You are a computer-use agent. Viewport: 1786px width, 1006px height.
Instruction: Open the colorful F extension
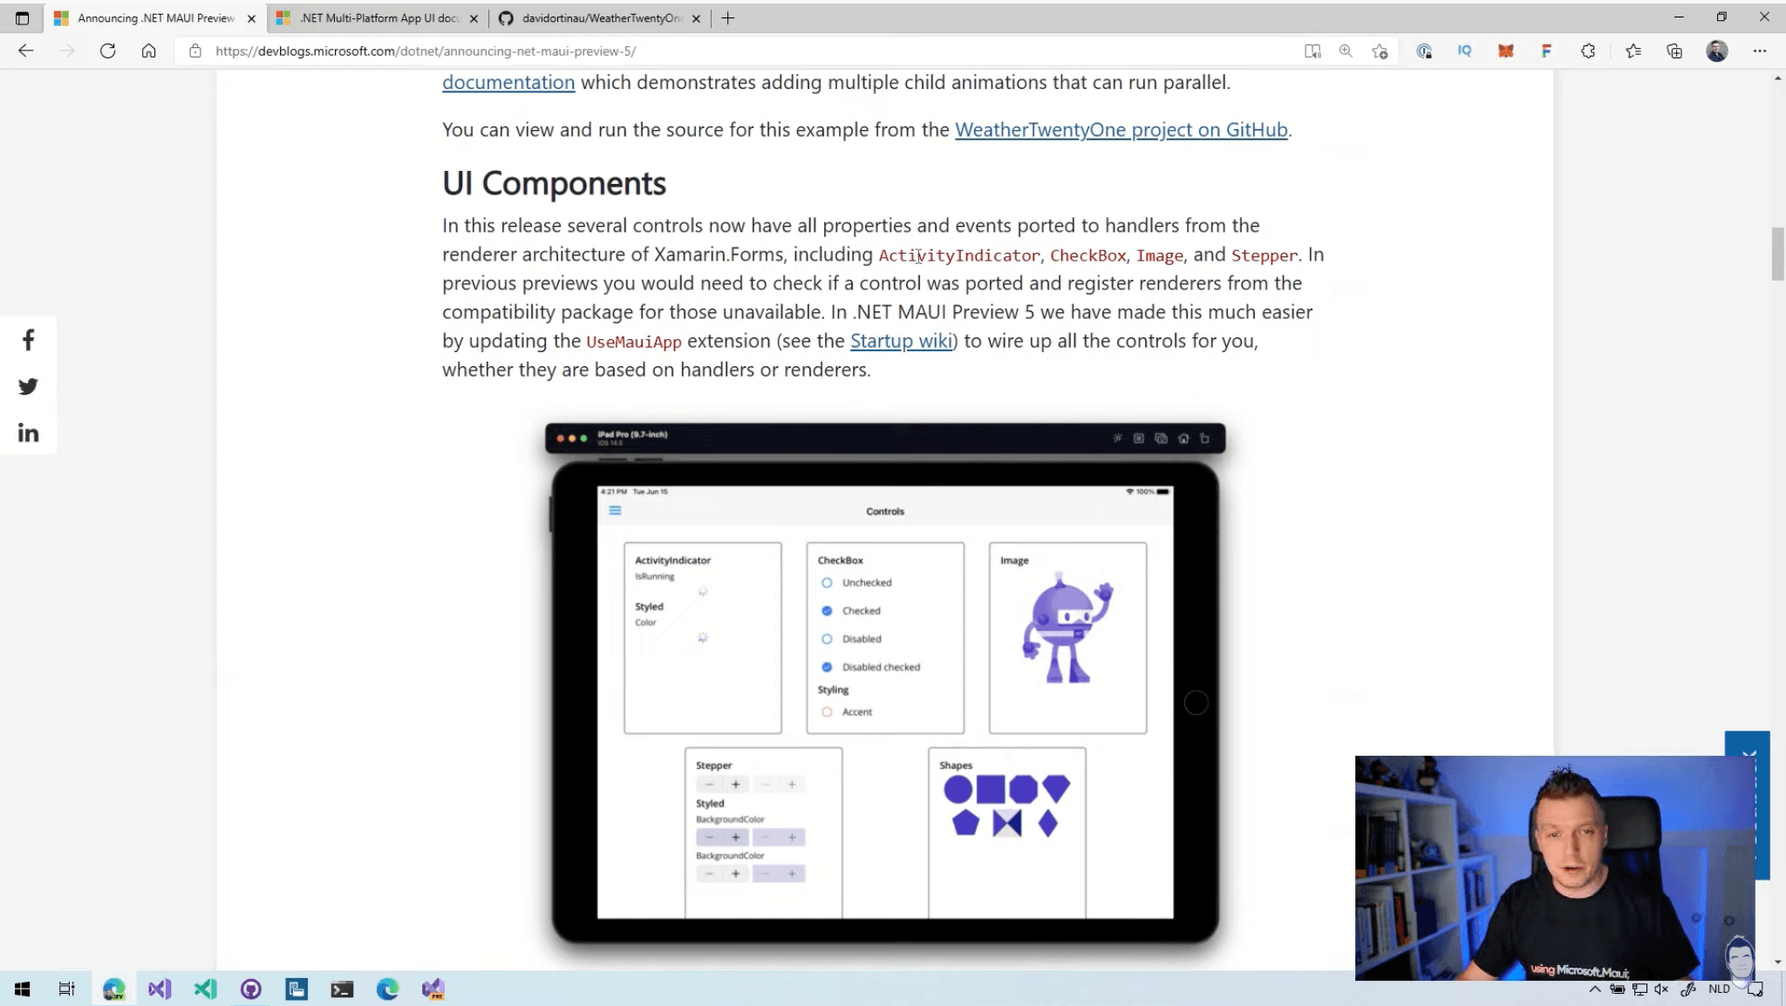[1546, 51]
